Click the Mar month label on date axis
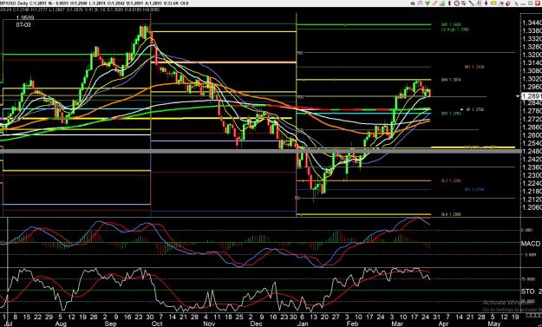The image size is (542, 327). click(396, 324)
